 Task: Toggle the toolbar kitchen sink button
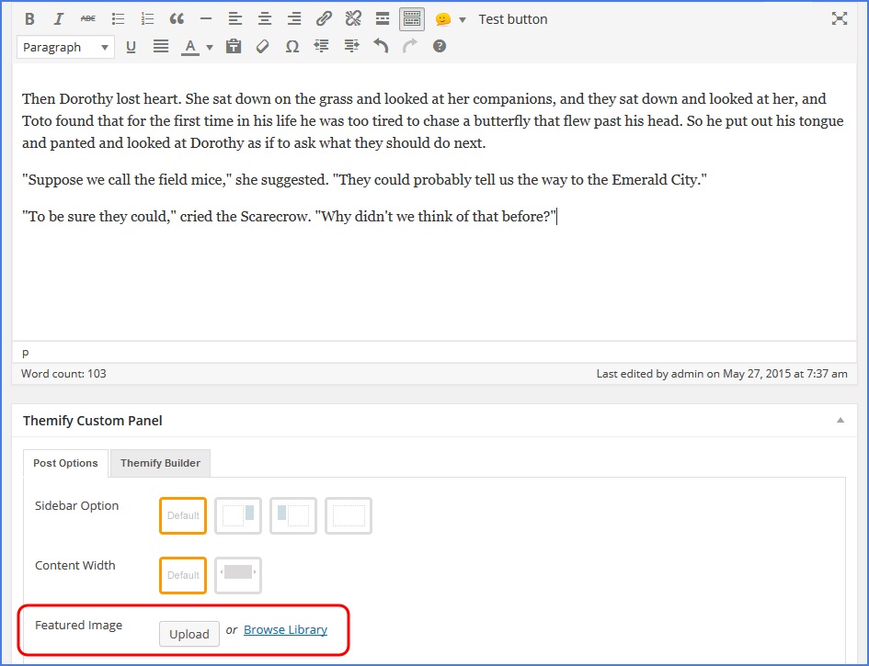click(412, 19)
